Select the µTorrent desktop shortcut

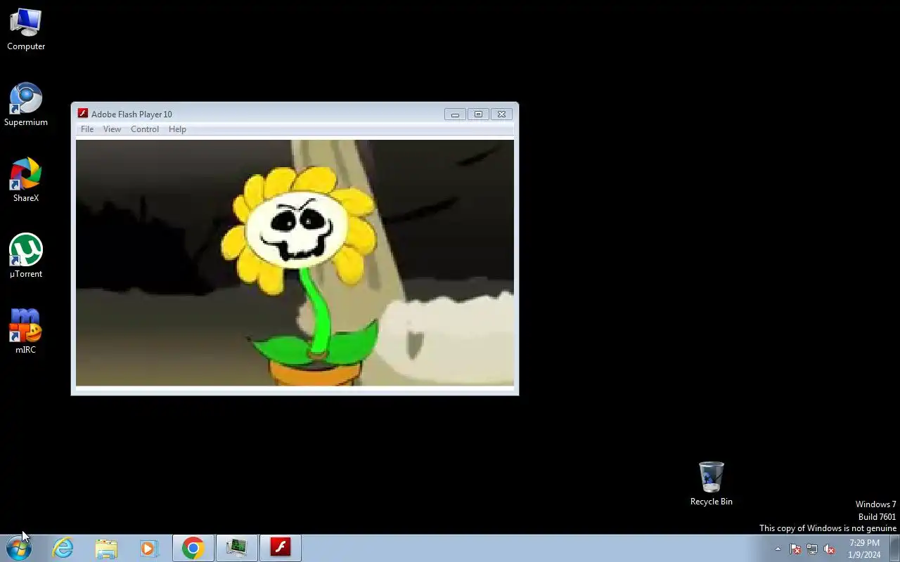coord(26,257)
